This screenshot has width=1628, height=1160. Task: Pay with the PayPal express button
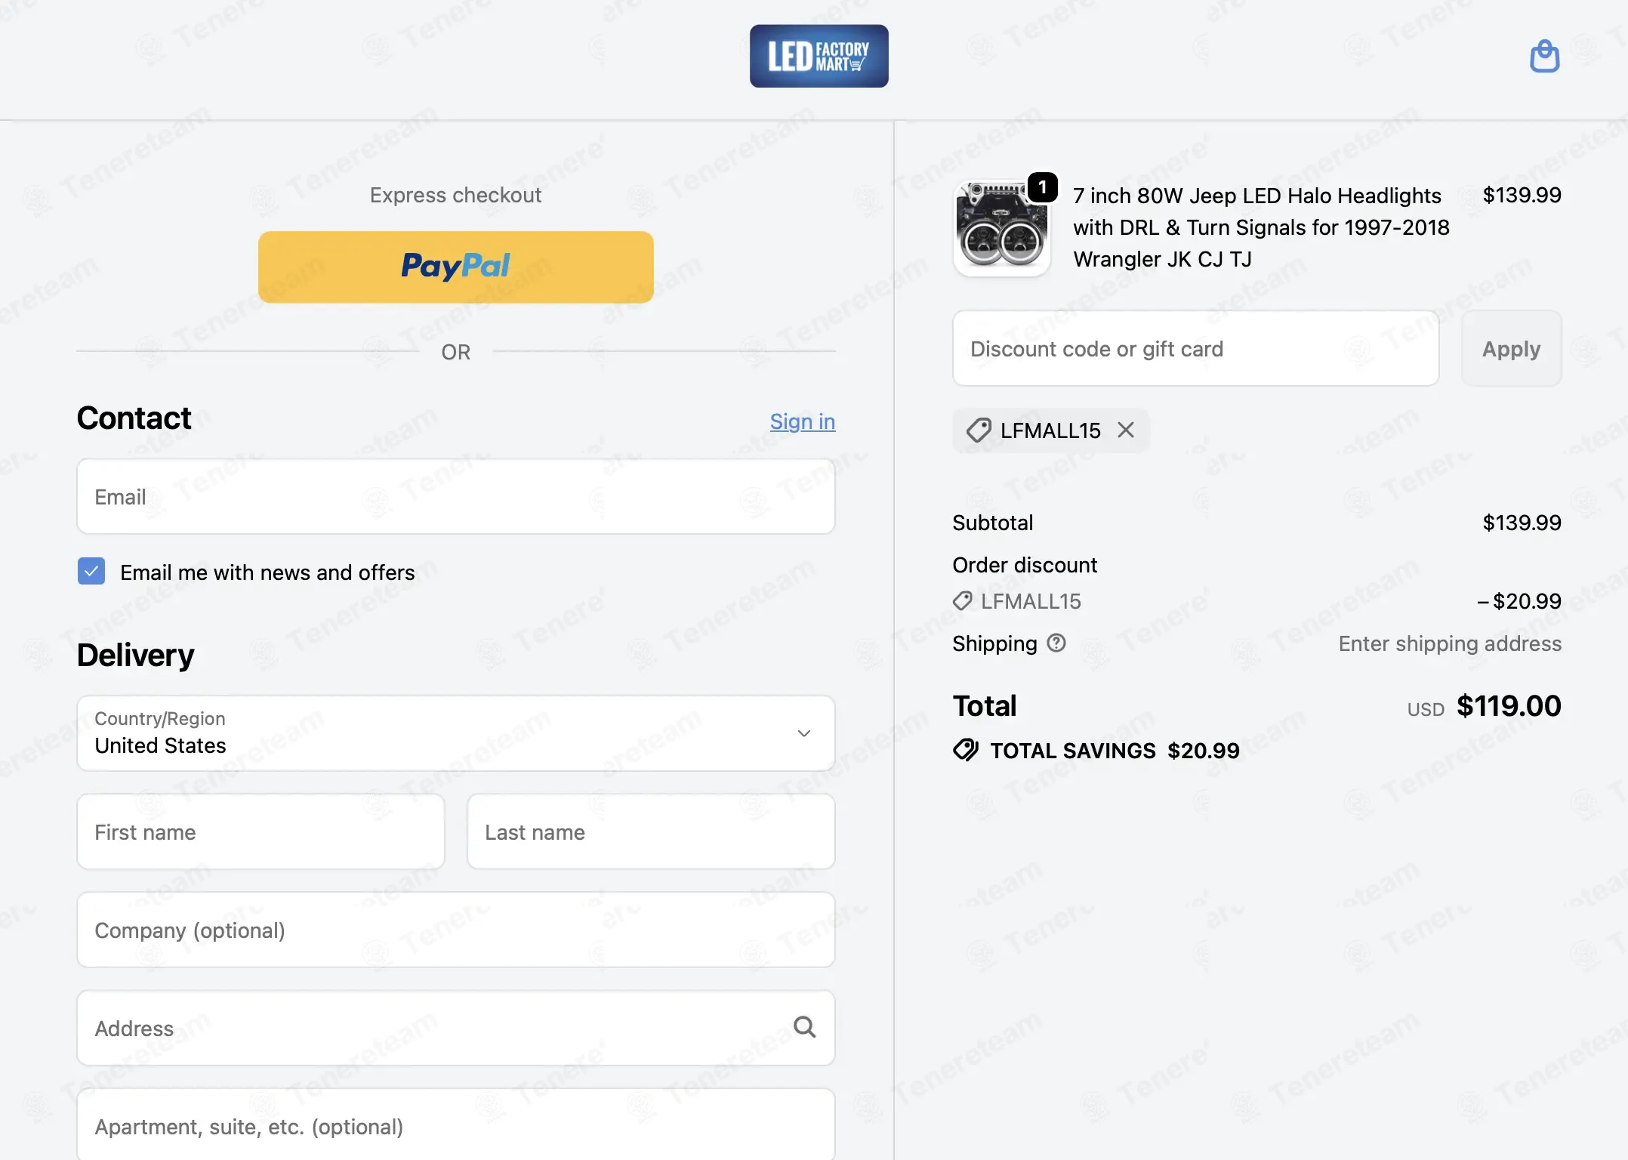pyautogui.click(x=456, y=267)
